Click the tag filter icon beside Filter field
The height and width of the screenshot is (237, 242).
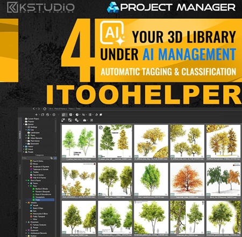52,158
